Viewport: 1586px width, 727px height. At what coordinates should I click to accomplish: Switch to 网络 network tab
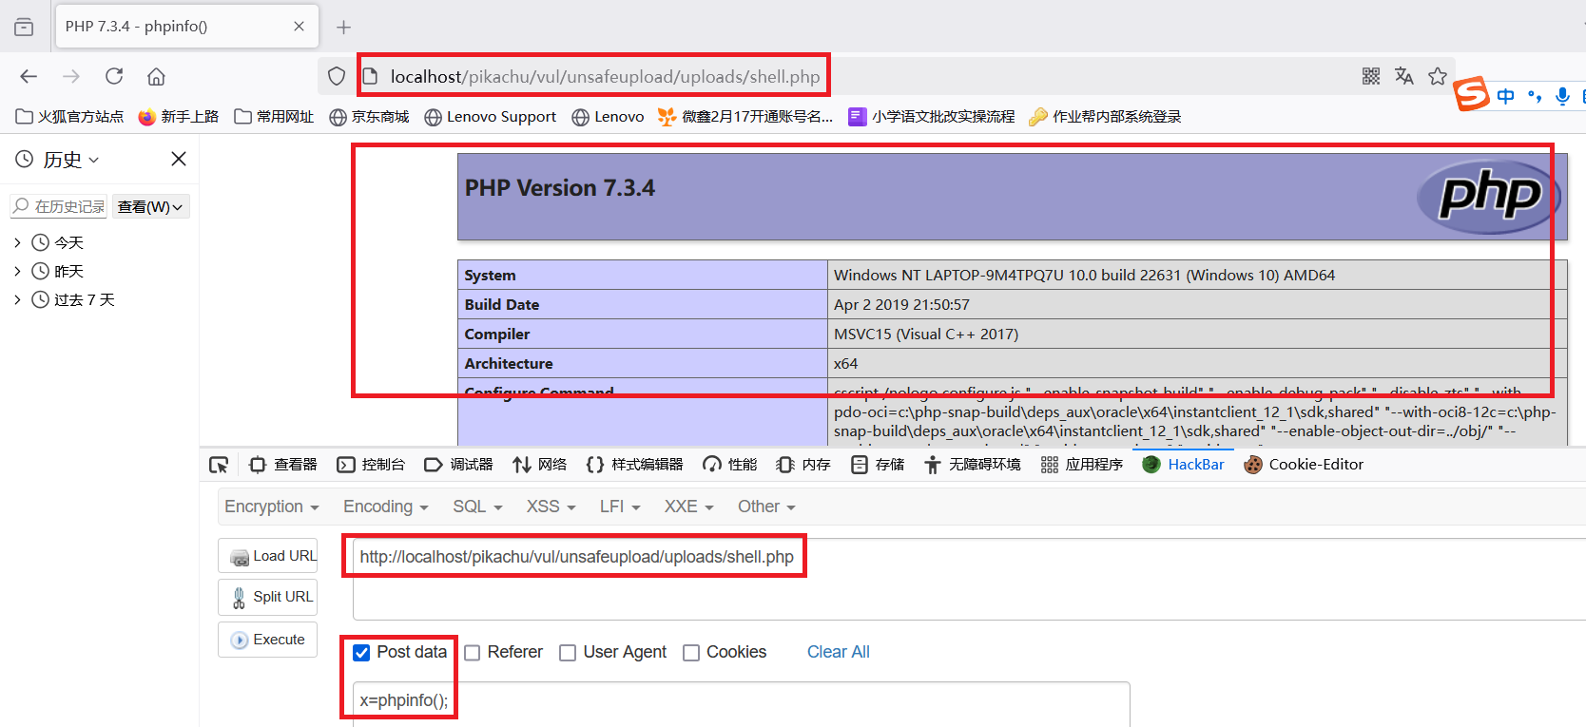coord(539,465)
